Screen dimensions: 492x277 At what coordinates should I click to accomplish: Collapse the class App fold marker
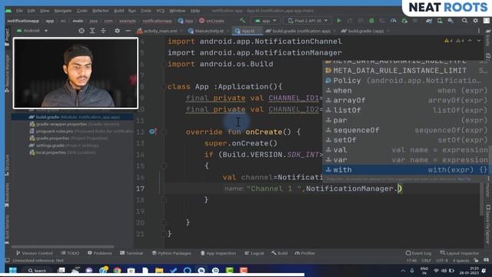(x=164, y=87)
